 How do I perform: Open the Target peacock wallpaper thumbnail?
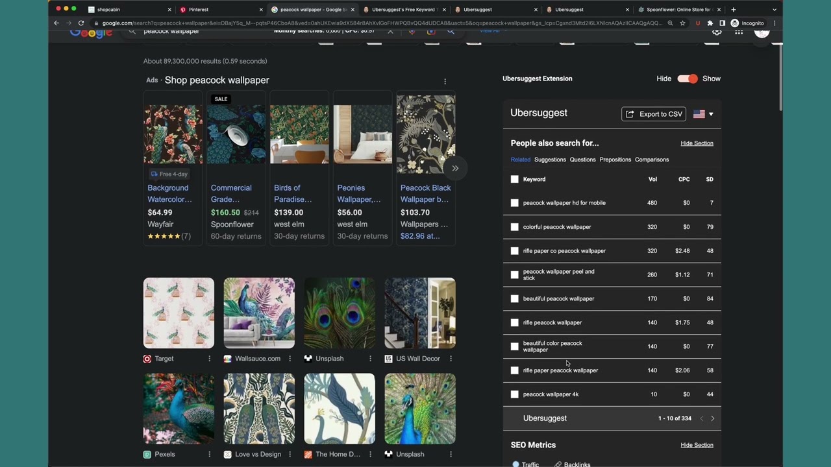click(x=179, y=313)
